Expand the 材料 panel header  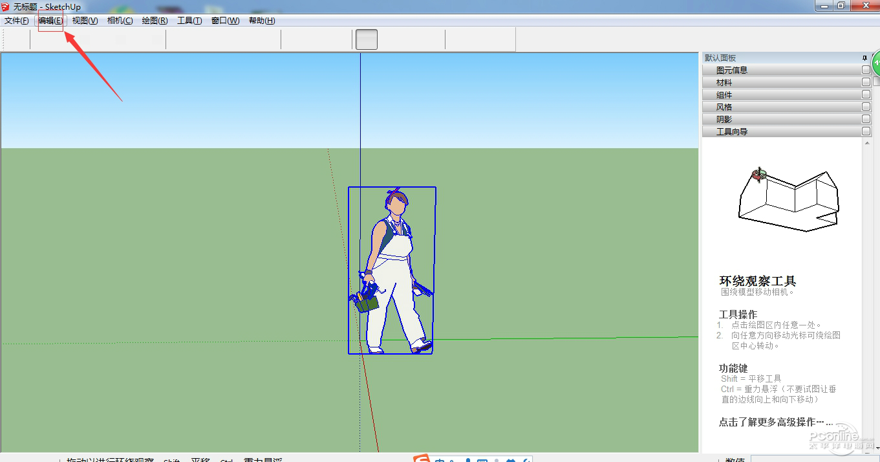786,82
